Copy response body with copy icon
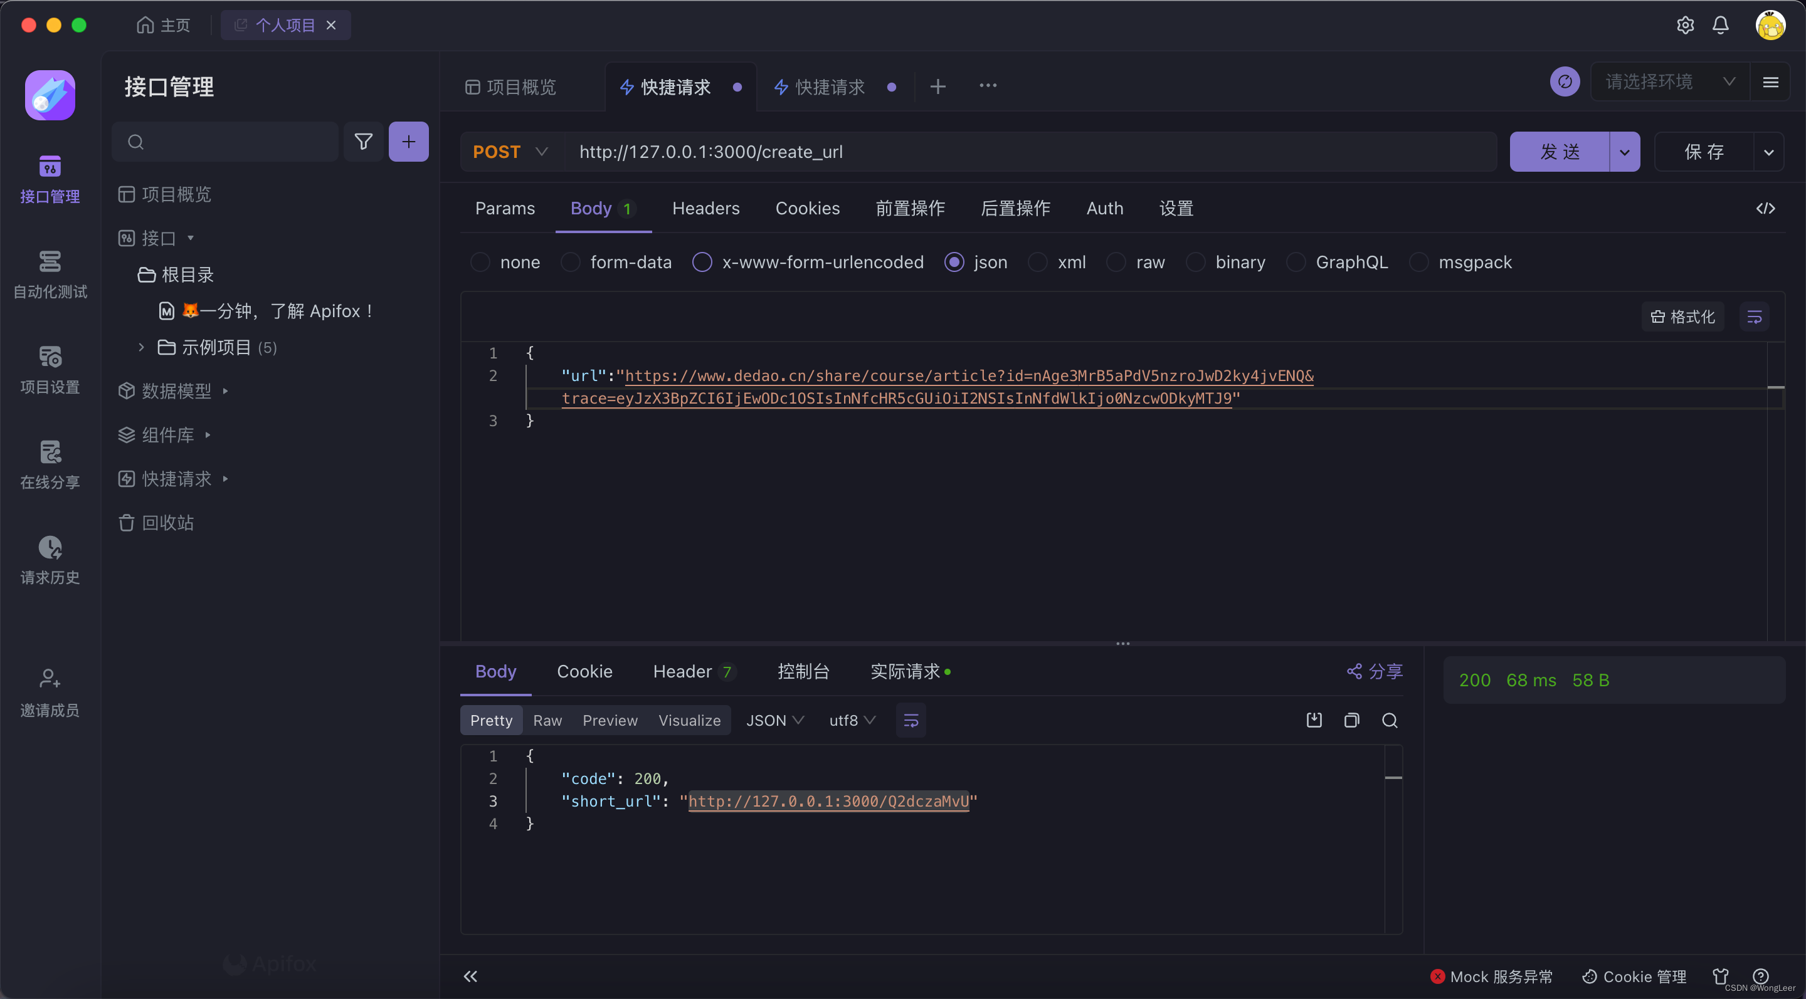The width and height of the screenshot is (1806, 999). 1351,720
